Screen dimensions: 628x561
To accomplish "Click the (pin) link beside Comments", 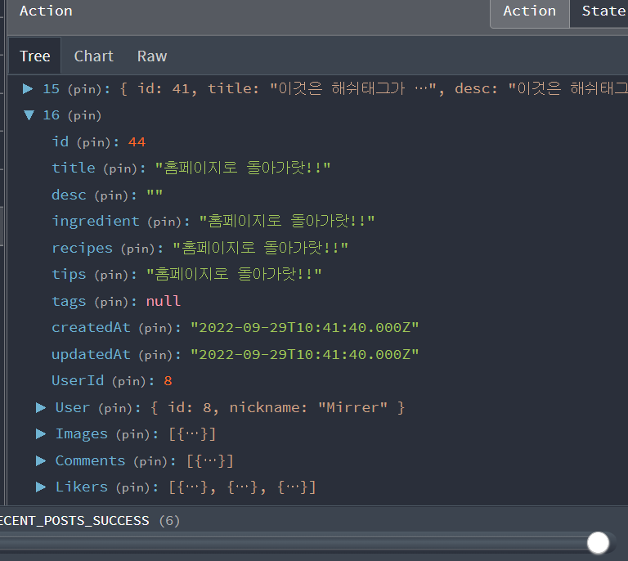I will [x=150, y=462].
